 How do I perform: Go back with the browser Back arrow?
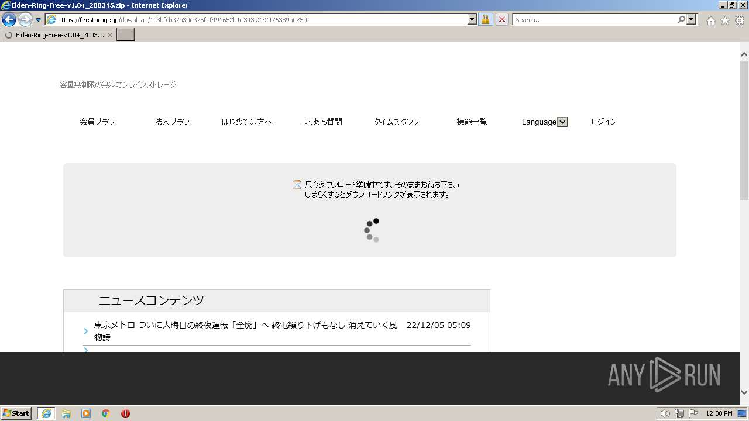pos(9,19)
